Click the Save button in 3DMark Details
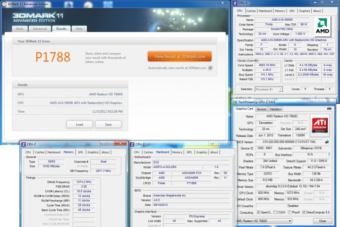Screen dimensions: 340x227 pyautogui.click(x=108, y=125)
